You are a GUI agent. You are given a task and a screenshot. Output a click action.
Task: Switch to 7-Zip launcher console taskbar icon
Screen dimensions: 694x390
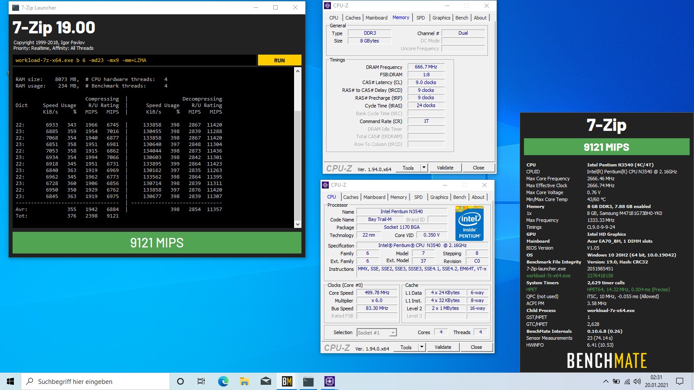[308, 381]
